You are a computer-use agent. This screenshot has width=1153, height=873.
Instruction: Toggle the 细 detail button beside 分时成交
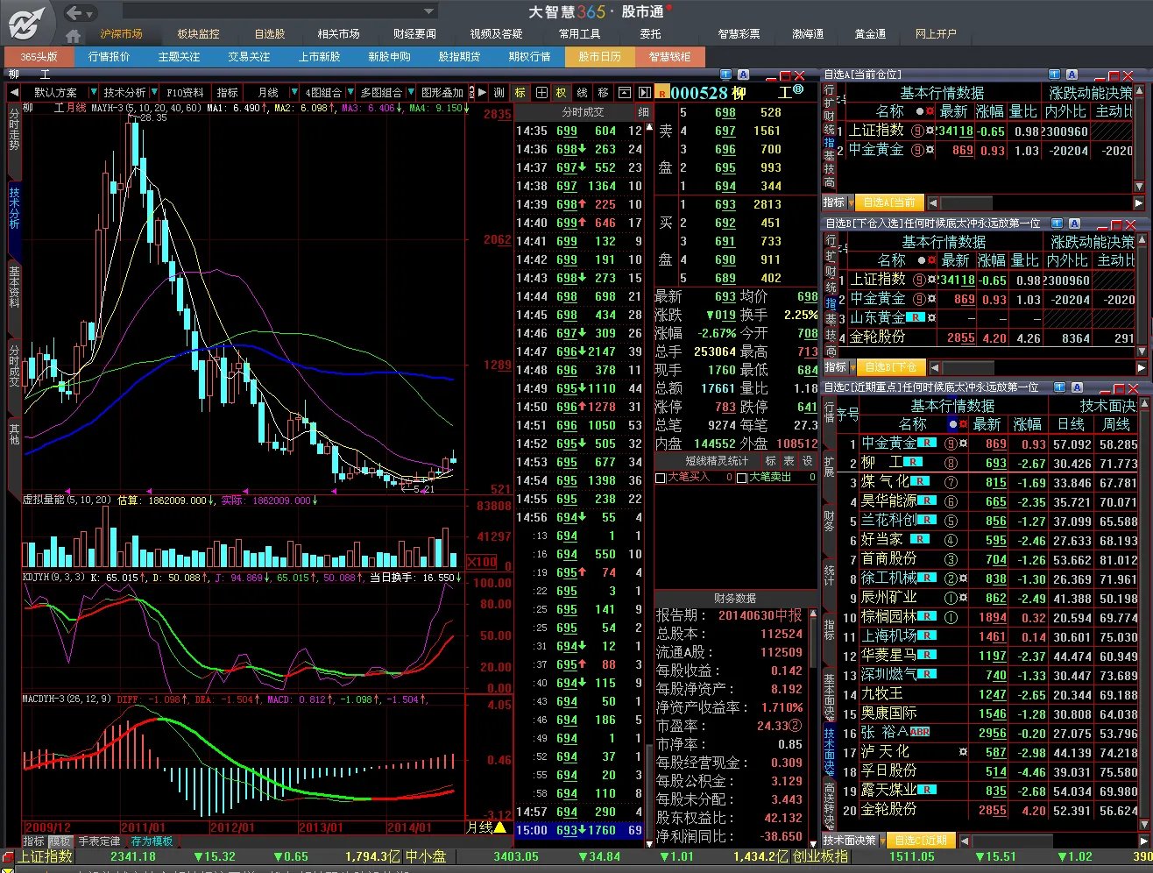[643, 112]
